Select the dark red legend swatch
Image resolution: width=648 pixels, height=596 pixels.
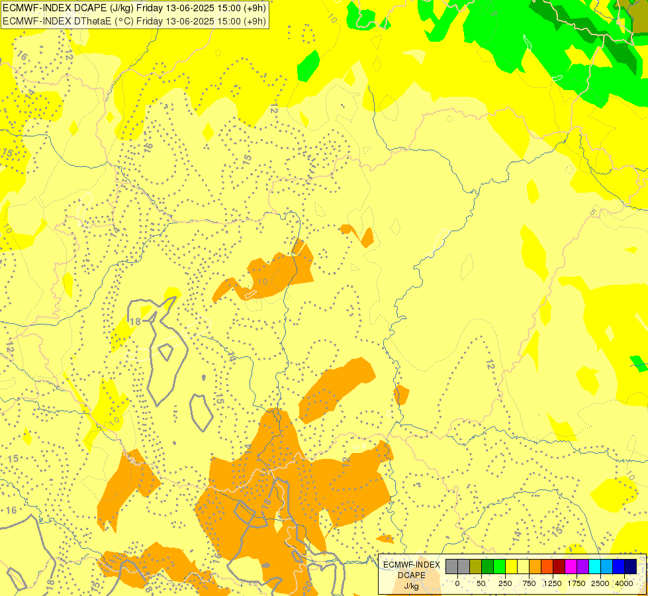[x=559, y=566]
